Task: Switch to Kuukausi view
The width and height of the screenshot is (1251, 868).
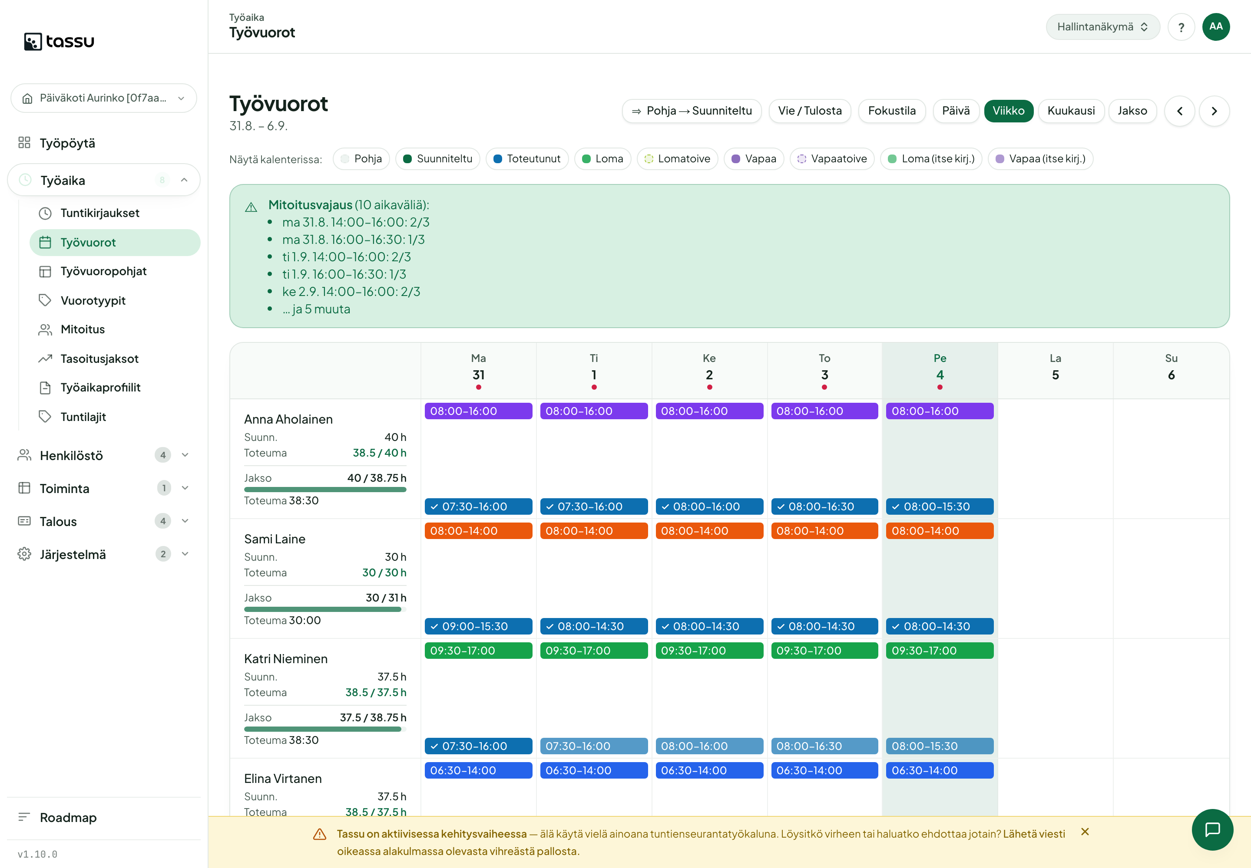Action: point(1071,111)
